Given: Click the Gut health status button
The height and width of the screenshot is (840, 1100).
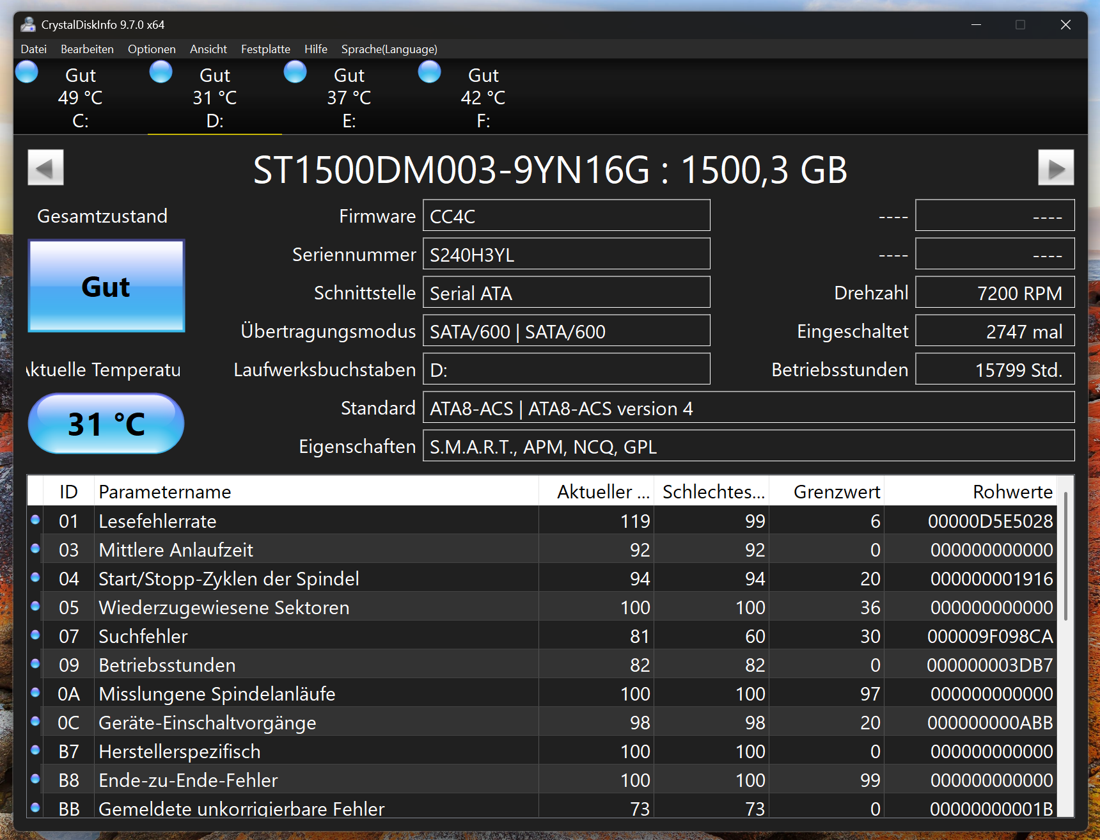Looking at the screenshot, I should pos(106,286).
